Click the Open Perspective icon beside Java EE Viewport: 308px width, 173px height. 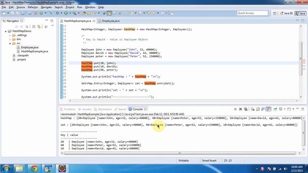tap(275, 13)
